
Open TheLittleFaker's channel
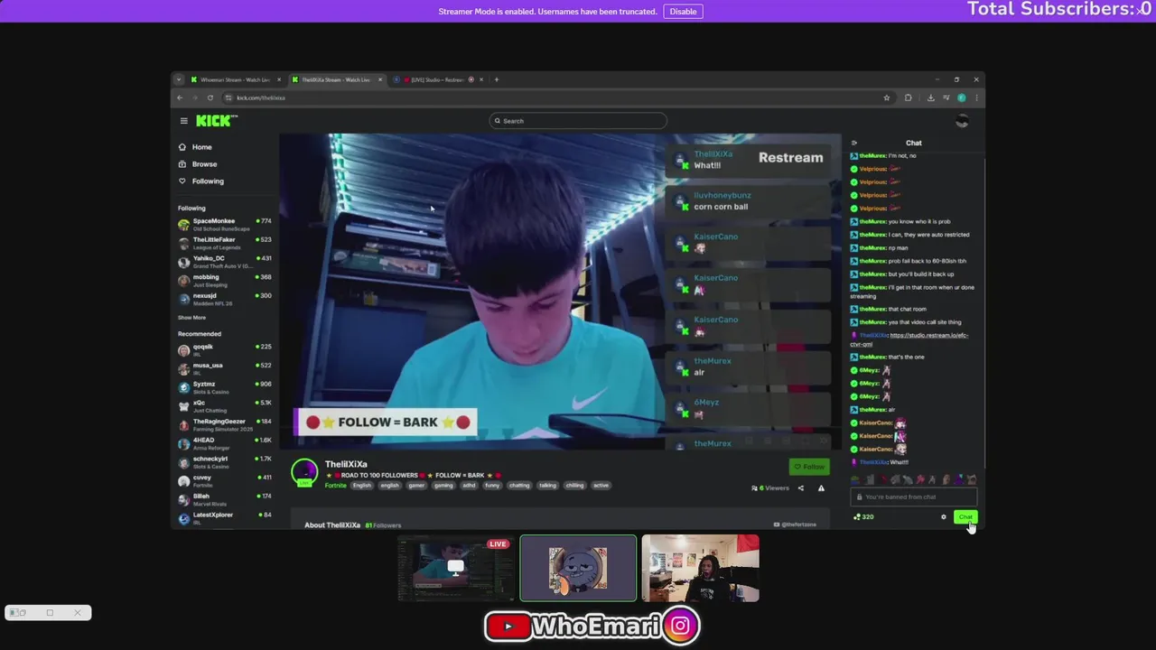pos(224,242)
